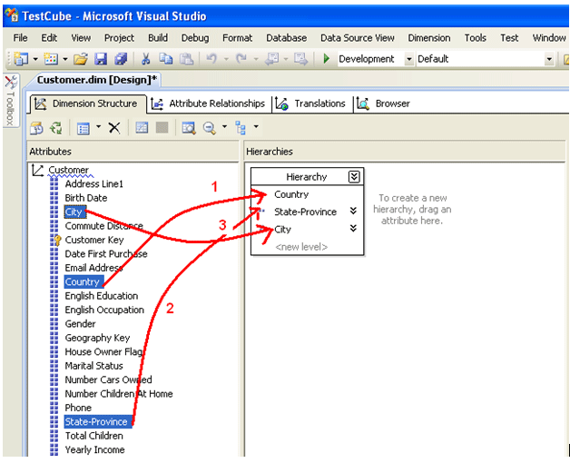Click the New Project toolbar icon
This screenshot has height=463, width=570.
pyautogui.click(x=21, y=59)
